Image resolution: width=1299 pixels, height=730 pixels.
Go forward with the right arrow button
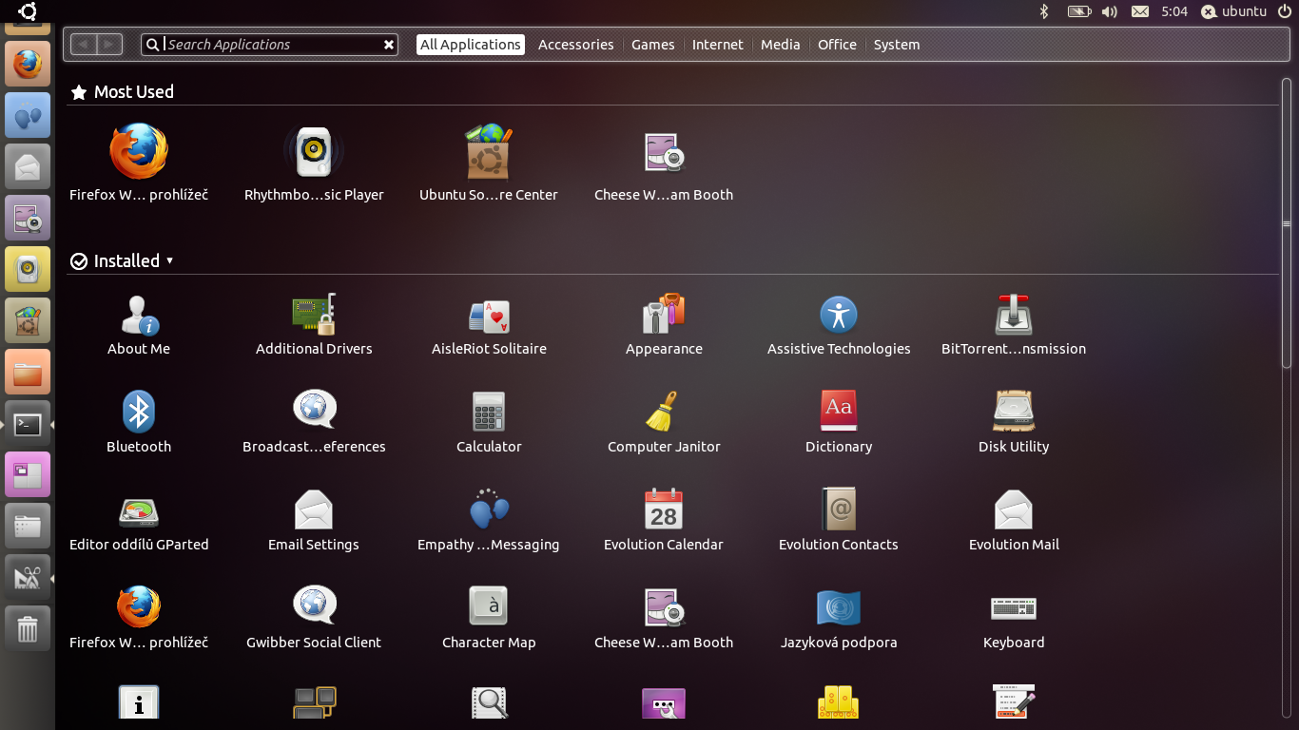pos(109,45)
